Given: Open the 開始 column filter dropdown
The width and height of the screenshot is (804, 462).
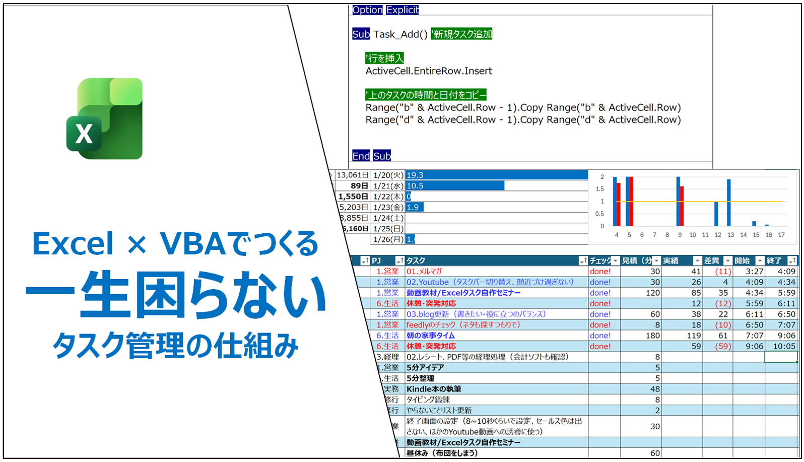Looking at the screenshot, I should pos(760,260).
